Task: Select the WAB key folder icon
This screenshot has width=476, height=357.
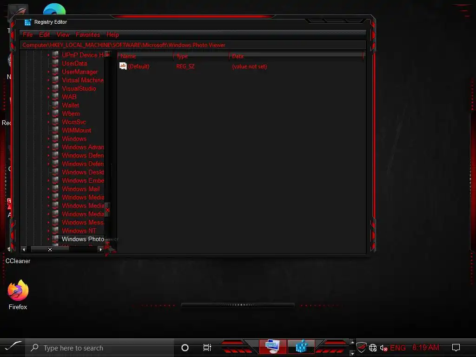Action: coord(56,97)
